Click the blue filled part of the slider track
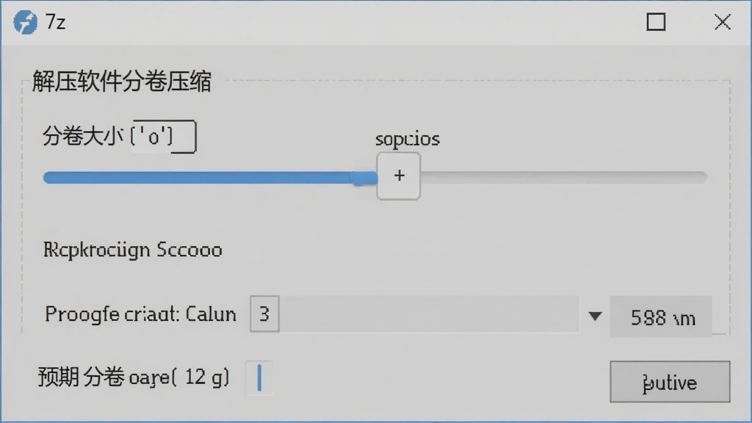The height and width of the screenshot is (423, 752). click(210, 178)
